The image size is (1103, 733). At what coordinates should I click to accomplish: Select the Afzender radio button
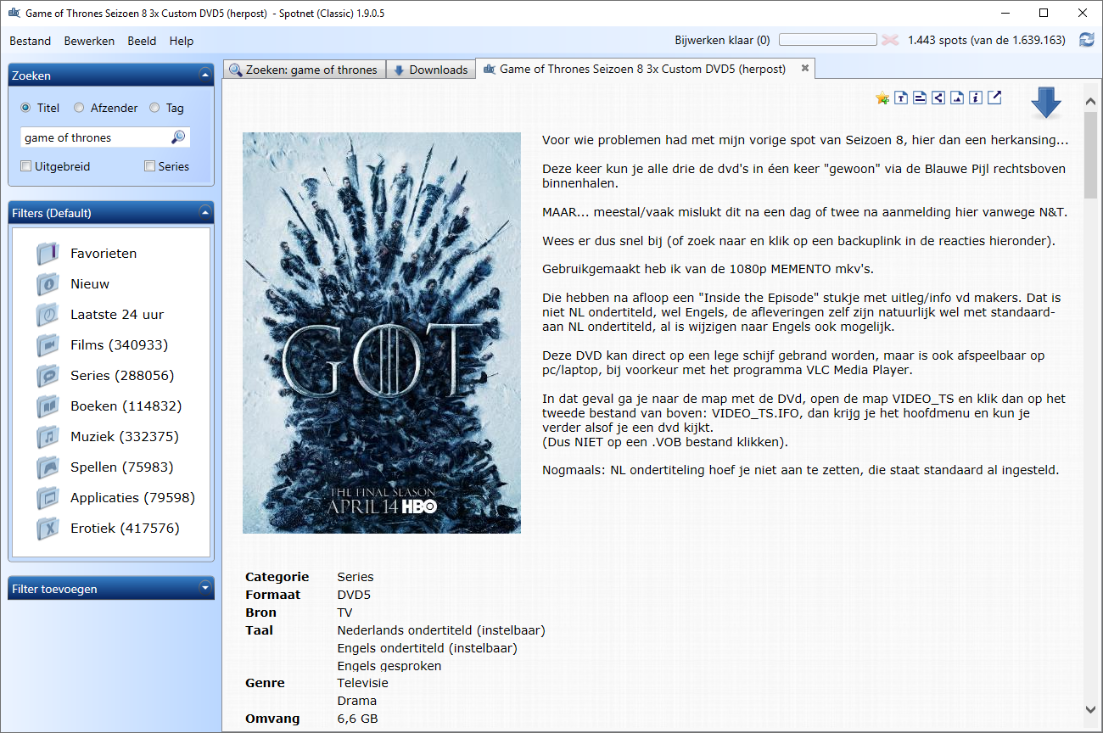79,108
